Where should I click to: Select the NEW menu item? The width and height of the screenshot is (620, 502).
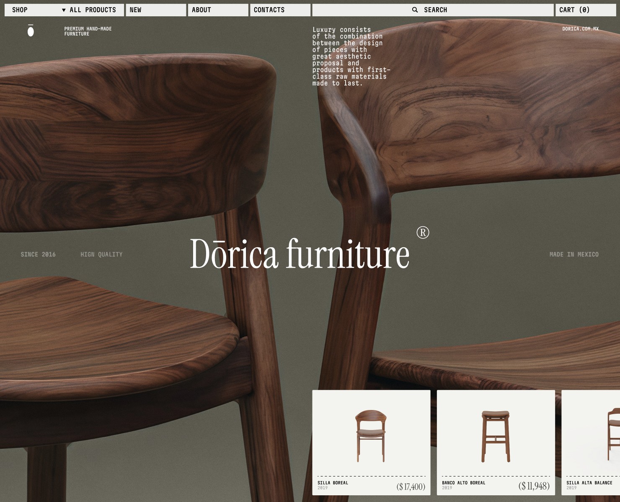coord(135,10)
